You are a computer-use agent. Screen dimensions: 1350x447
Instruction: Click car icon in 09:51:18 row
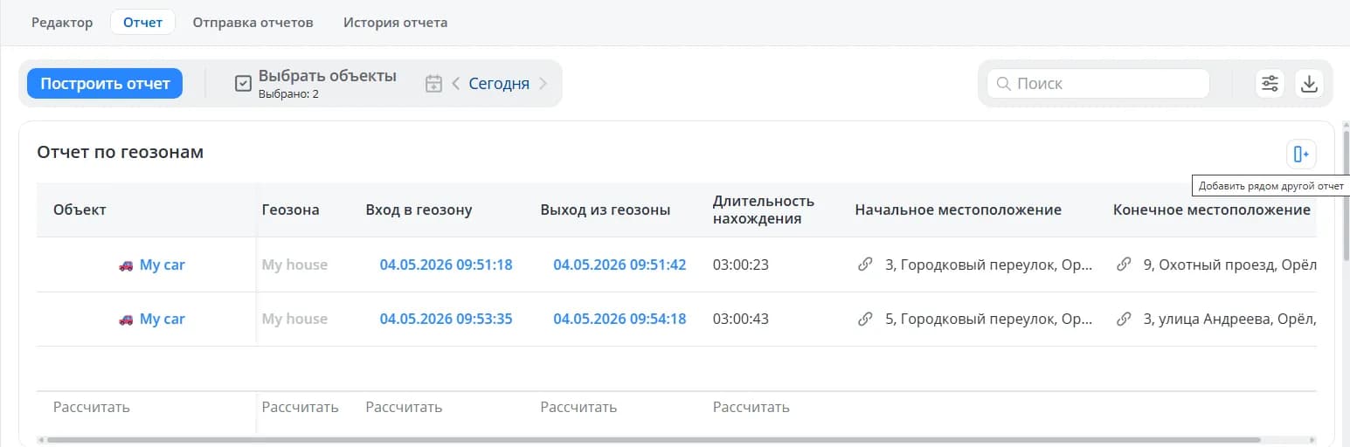pos(126,265)
